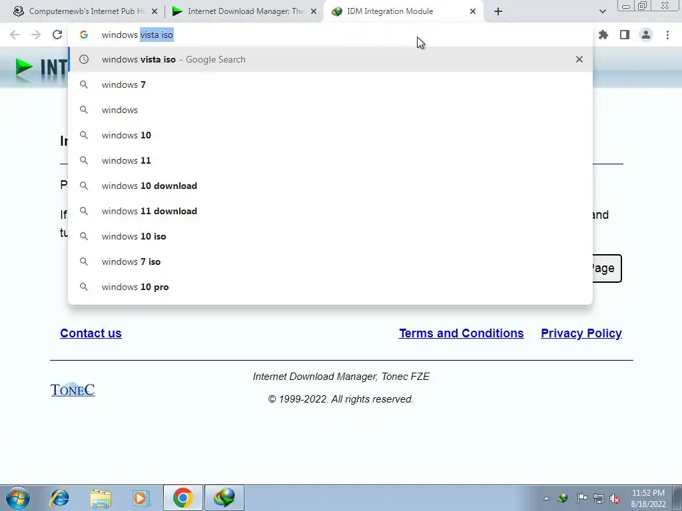Click the Show desktop strip on the taskbar
Screen dimensions: 682x511
679,498
